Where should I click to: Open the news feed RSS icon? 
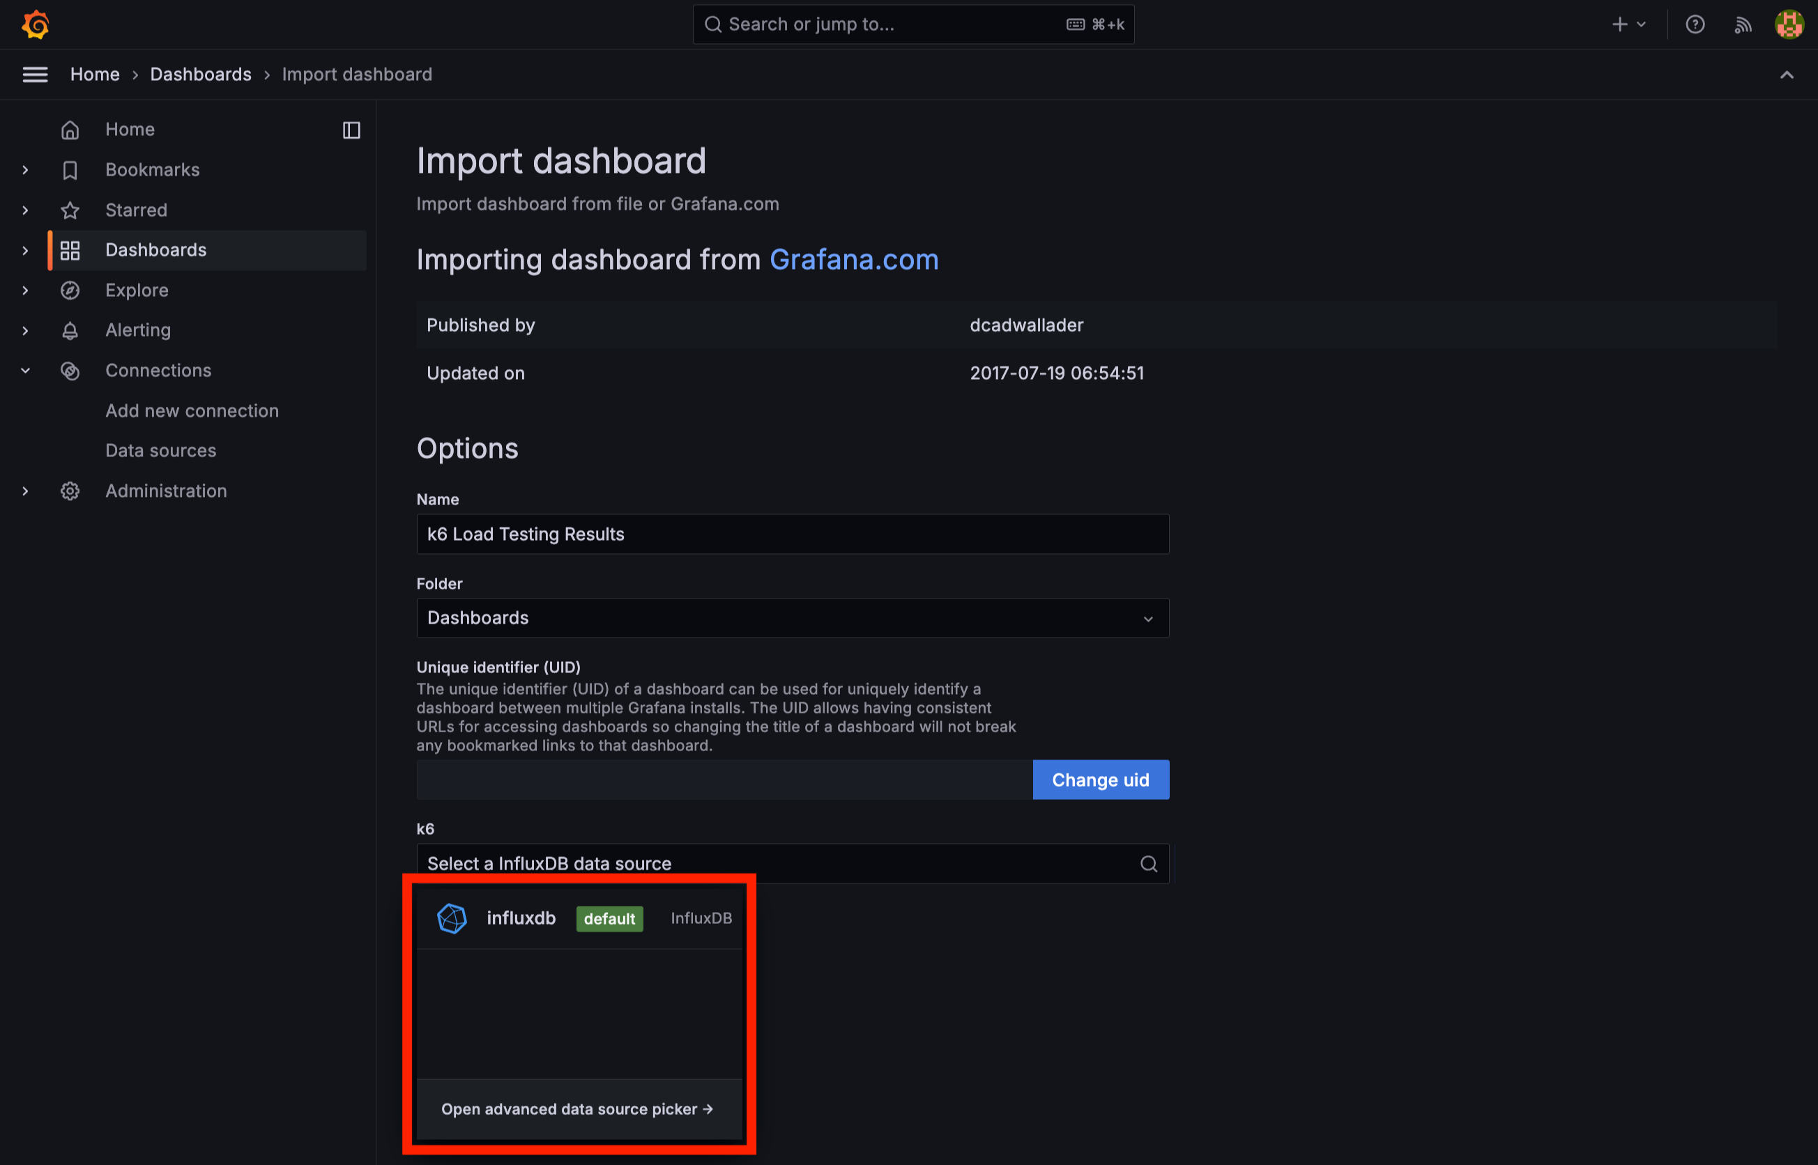tap(1742, 25)
